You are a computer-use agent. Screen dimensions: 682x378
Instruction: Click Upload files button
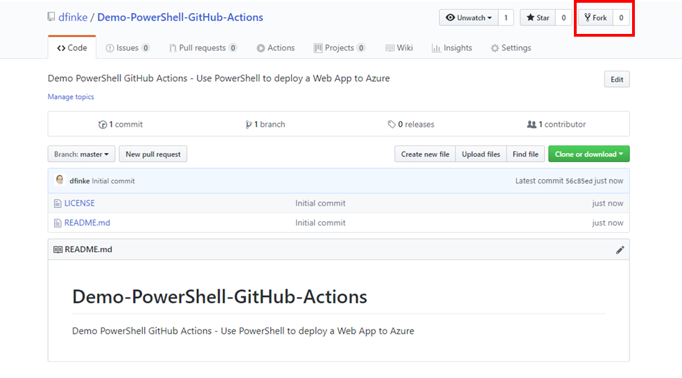[x=481, y=154]
